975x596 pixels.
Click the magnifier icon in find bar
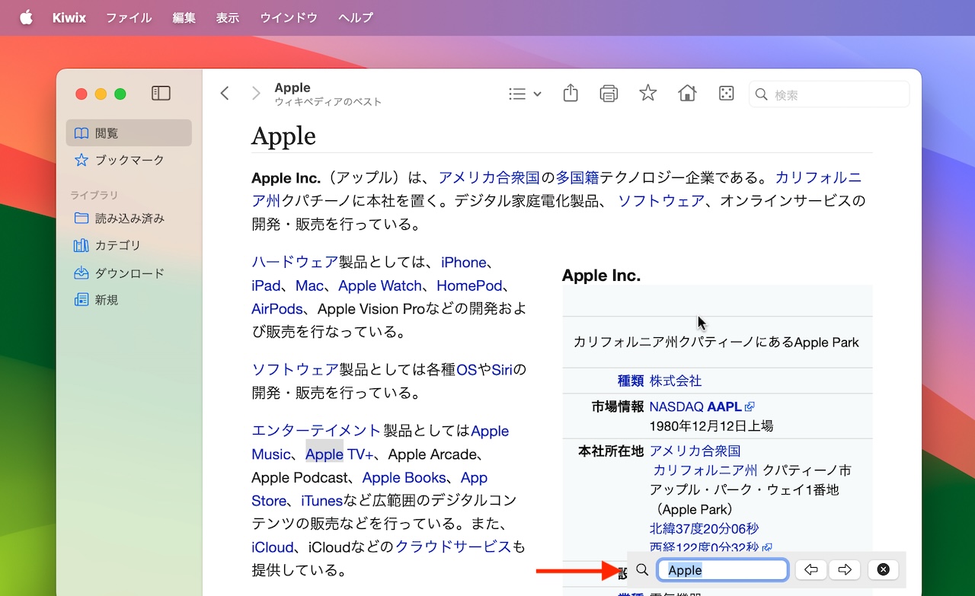click(642, 570)
